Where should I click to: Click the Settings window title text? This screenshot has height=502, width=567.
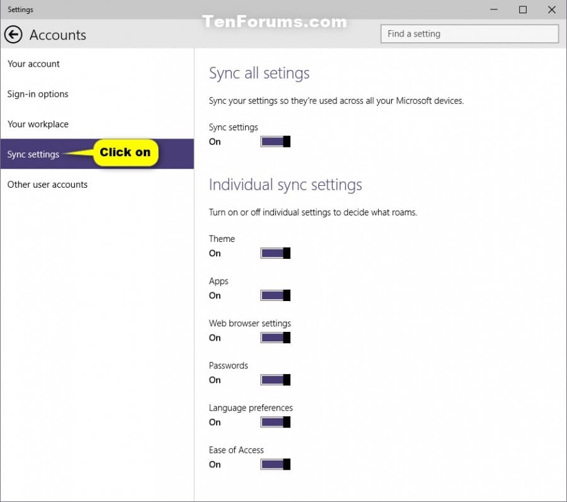tap(20, 9)
